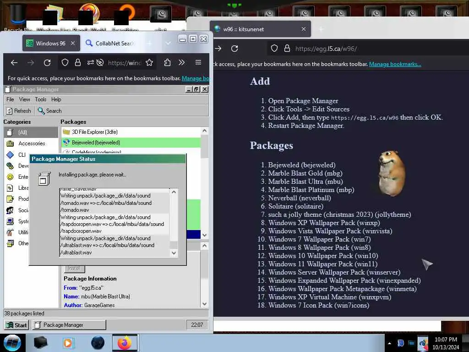The height and width of the screenshot is (352, 469).
Task: Click Refresh in the Package Manager toolbar
Action: coord(18,111)
